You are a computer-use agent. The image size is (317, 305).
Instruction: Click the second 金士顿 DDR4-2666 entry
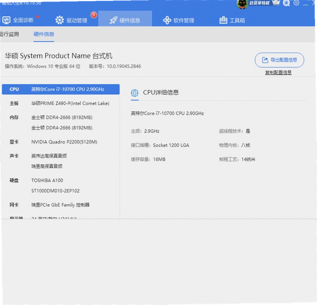click(x=62, y=128)
